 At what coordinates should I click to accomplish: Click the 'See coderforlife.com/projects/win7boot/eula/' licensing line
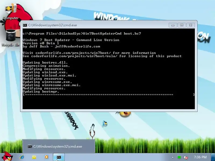click(x=102, y=56)
